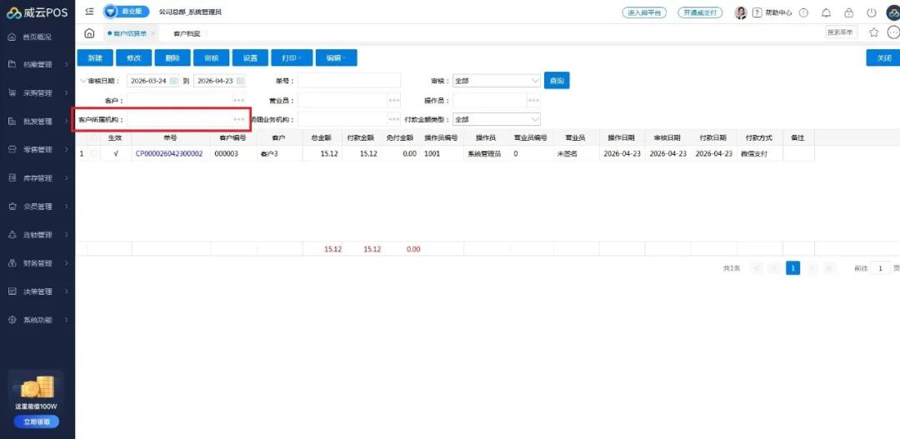
Task: Collapse the sidebar with the hamburger icon
Action: [89, 12]
